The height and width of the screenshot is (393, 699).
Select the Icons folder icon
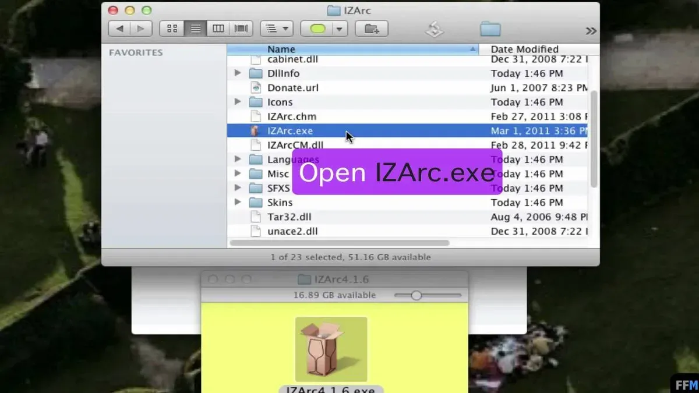click(x=256, y=102)
